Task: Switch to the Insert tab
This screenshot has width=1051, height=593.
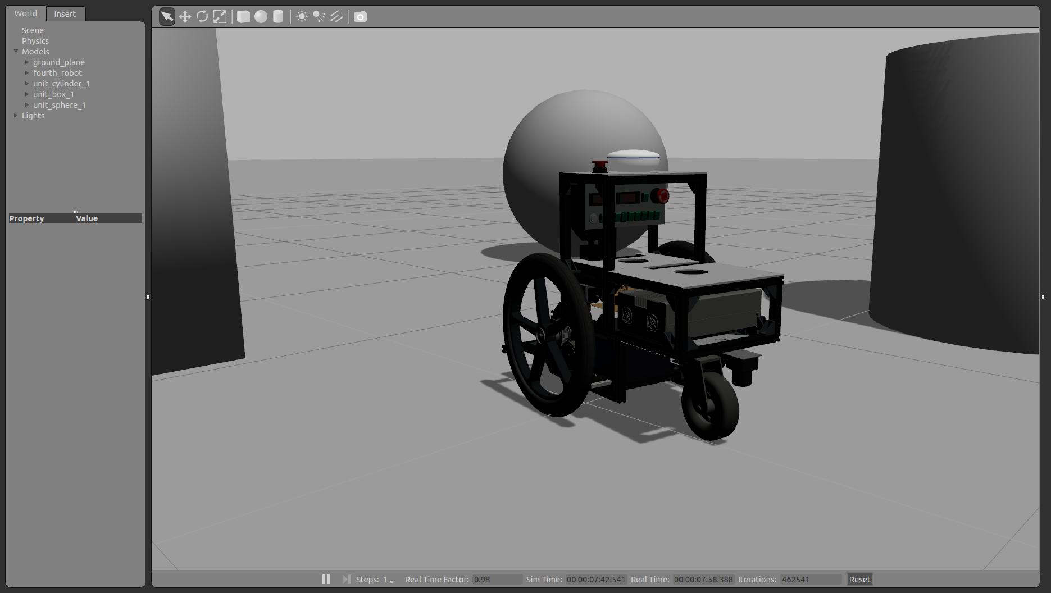Action: (65, 13)
